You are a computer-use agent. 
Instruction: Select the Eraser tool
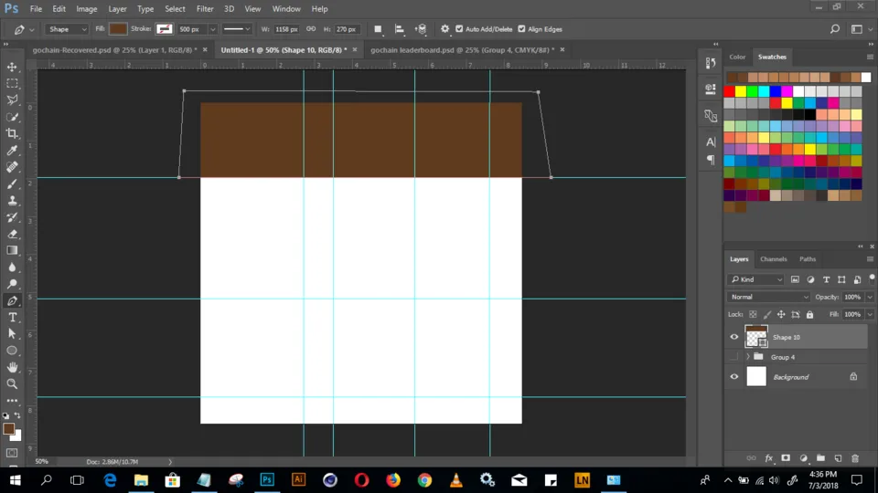pyautogui.click(x=12, y=235)
